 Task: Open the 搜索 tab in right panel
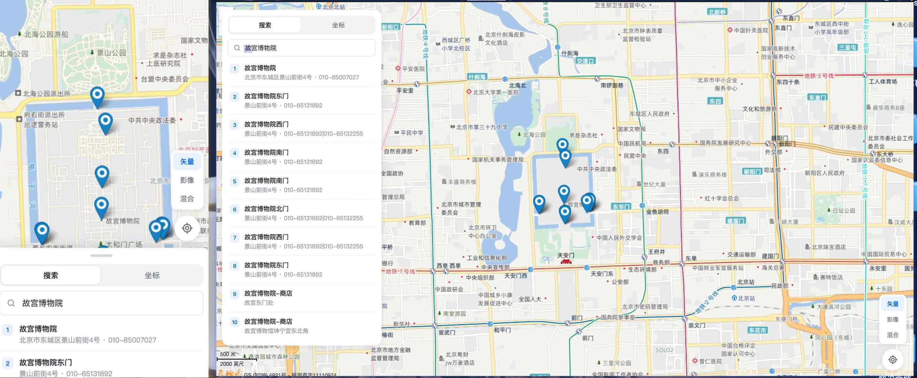pos(265,25)
